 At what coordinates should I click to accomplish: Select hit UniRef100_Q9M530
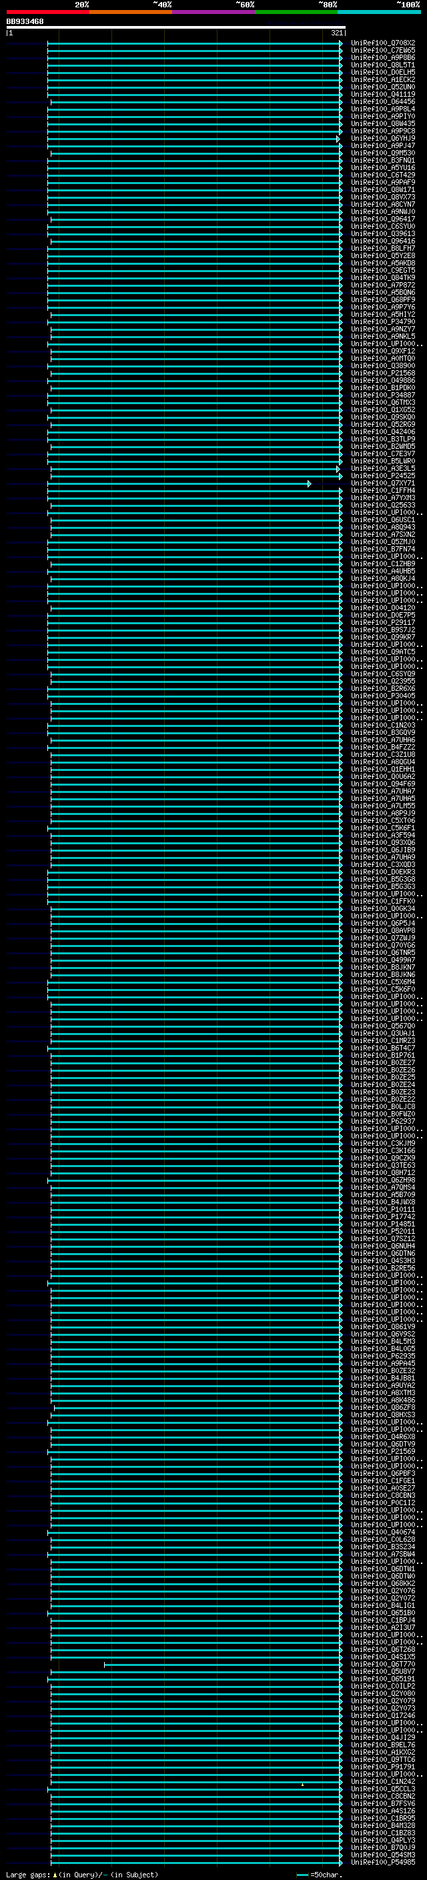click(x=383, y=153)
